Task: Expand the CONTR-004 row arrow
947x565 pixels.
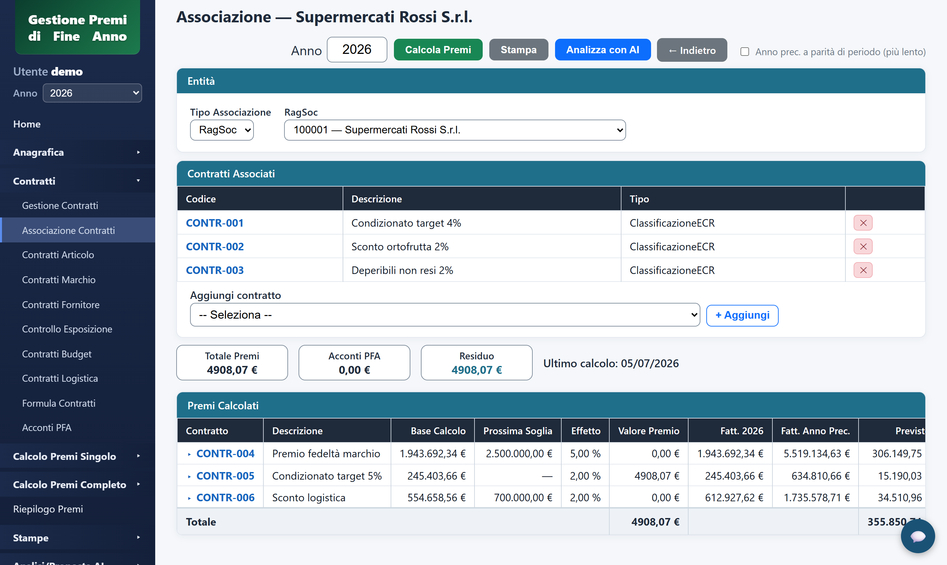Action: [189, 454]
